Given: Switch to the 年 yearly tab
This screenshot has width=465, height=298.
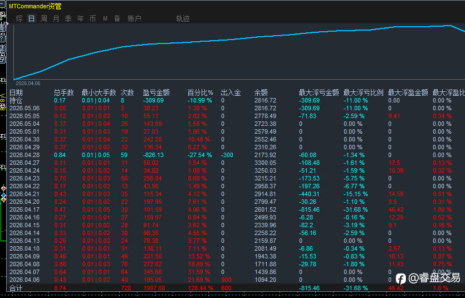Looking at the screenshot, I should coord(80,19).
